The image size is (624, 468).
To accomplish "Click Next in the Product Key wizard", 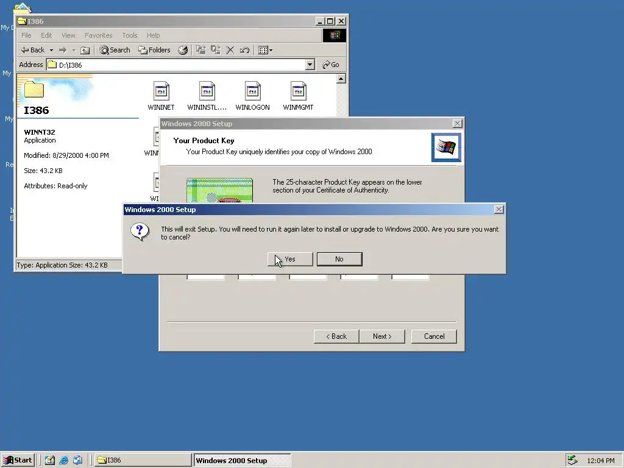I will point(382,336).
